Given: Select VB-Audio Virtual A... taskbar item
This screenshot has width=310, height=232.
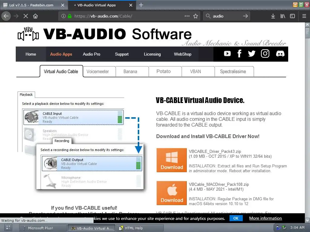Looking at the screenshot, I should pos(91,228).
